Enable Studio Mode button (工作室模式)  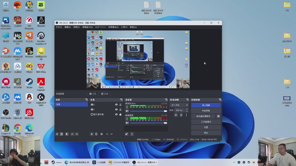(206, 122)
